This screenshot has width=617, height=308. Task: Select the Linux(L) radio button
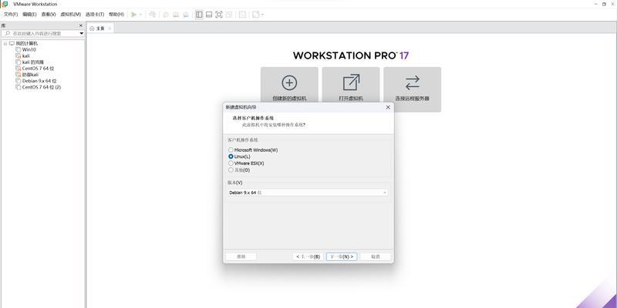pos(231,156)
